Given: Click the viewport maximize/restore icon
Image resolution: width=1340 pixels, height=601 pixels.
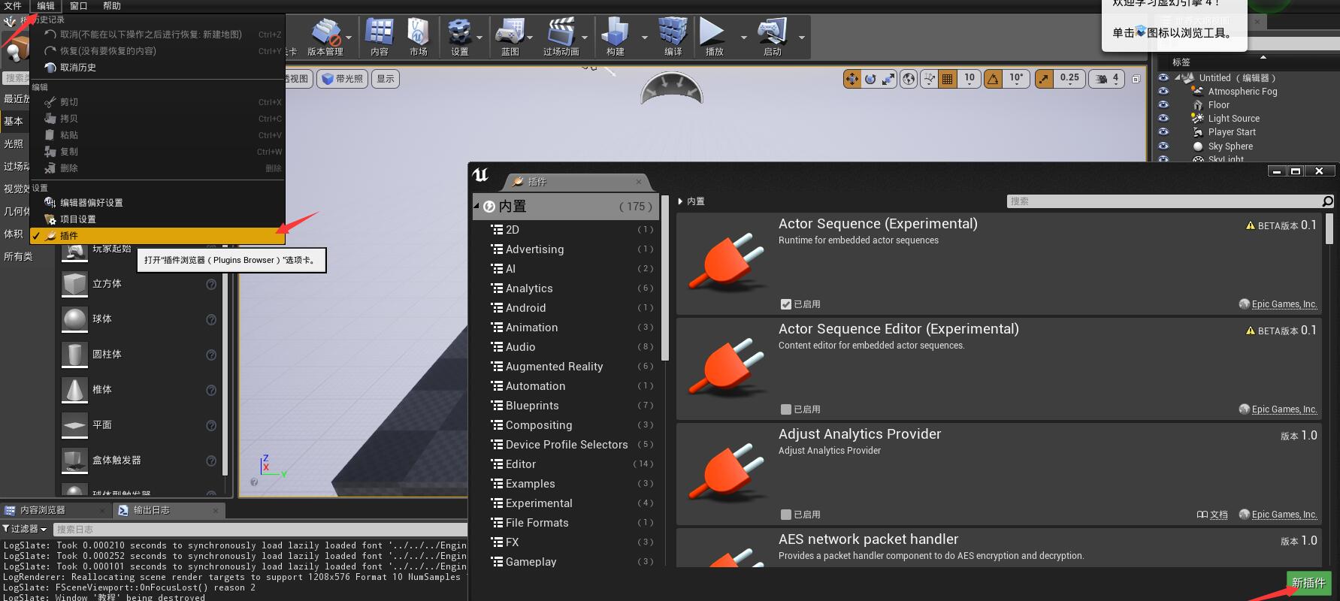Looking at the screenshot, I should [x=1136, y=79].
